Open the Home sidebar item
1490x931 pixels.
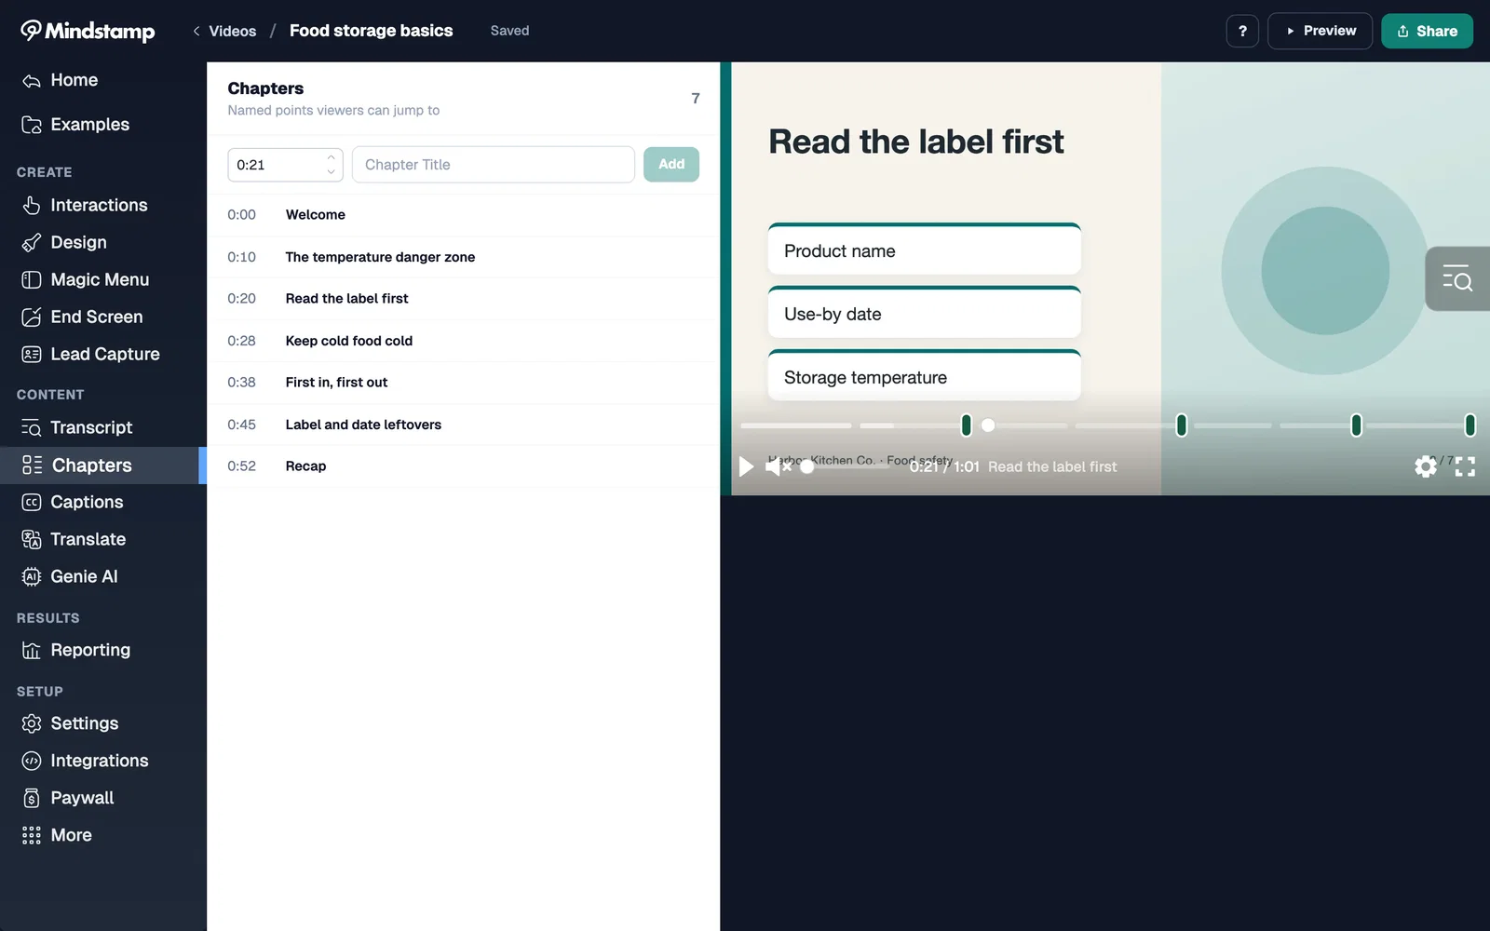click(x=102, y=80)
